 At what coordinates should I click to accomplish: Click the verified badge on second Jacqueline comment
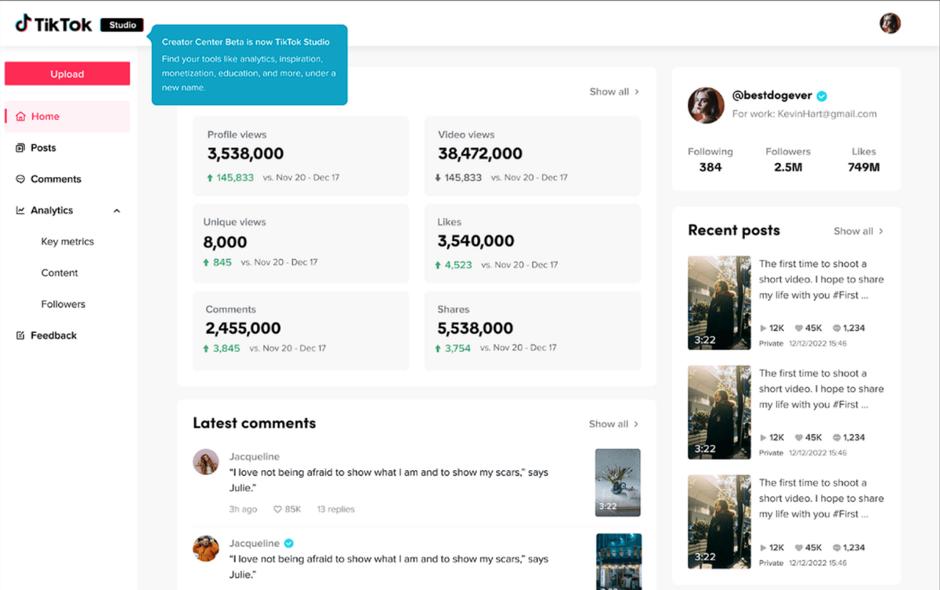click(x=289, y=543)
